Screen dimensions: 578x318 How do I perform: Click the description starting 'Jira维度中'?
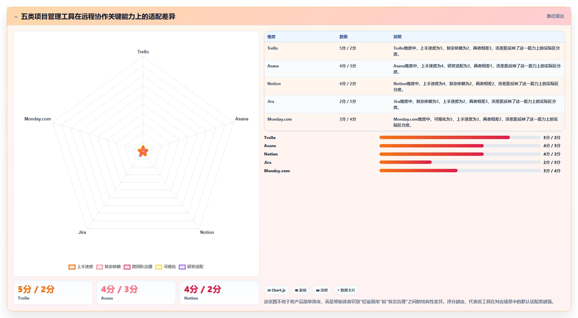pos(475,105)
